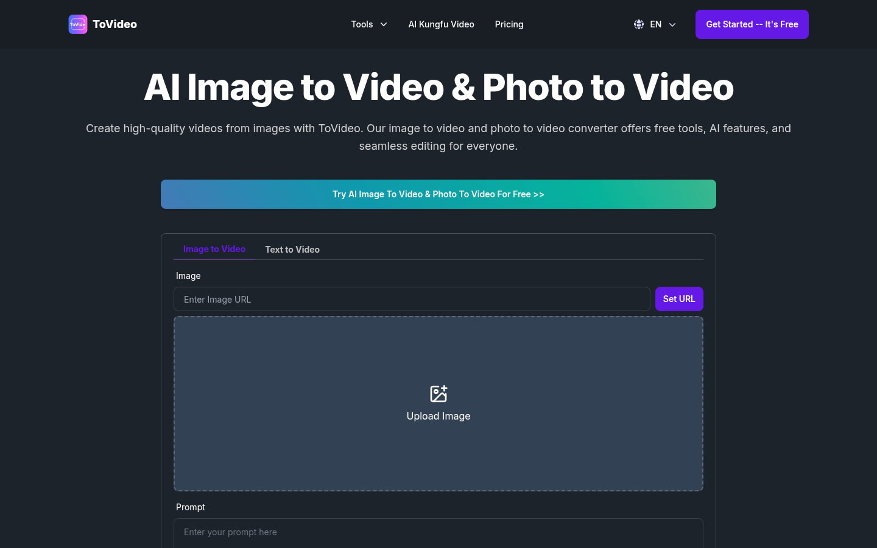Open AI Kungfu Video page
Screen dimensions: 877x548
441,24
